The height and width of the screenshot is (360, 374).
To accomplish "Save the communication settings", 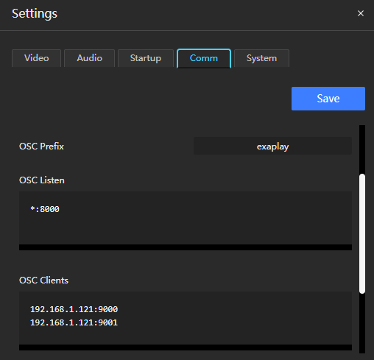I will point(328,99).
